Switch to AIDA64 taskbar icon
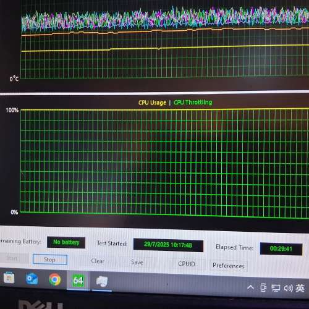 [x=78, y=281]
